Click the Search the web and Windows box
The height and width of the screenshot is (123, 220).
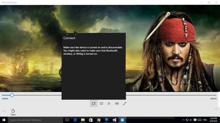35,120
